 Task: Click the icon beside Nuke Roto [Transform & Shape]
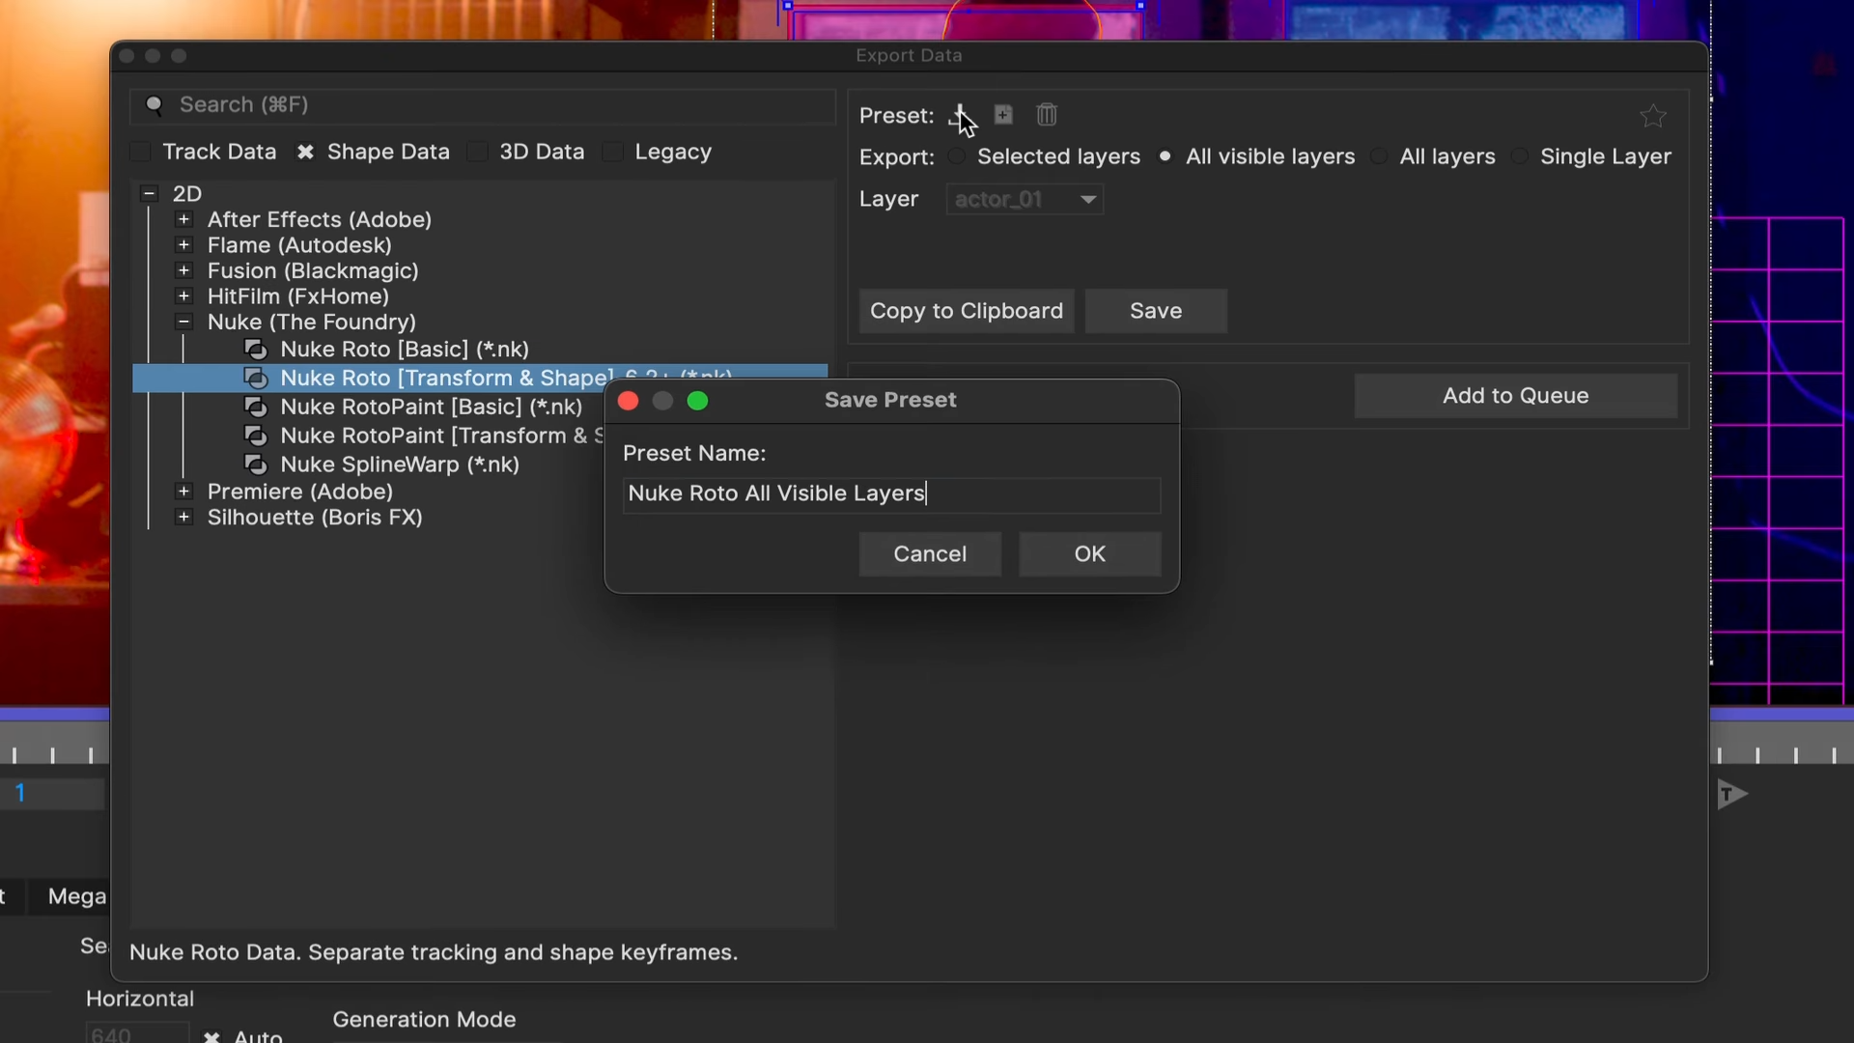tap(256, 378)
